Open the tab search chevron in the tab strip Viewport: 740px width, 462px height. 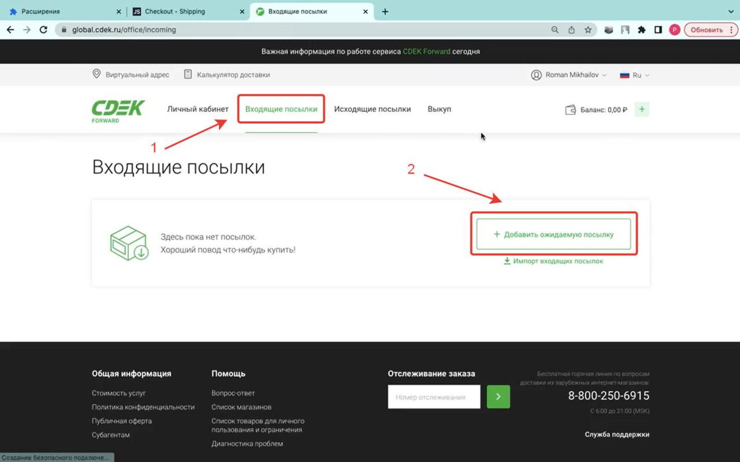[730, 12]
